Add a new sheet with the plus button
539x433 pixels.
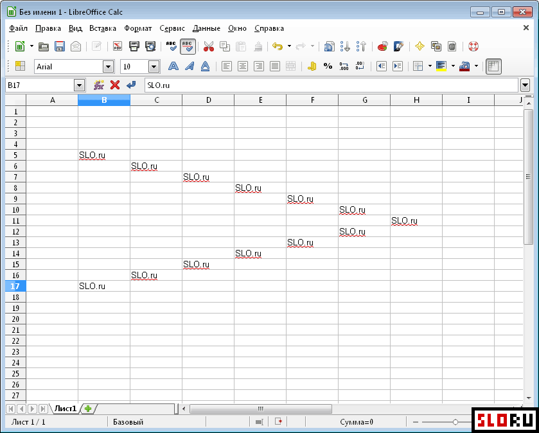coord(89,408)
